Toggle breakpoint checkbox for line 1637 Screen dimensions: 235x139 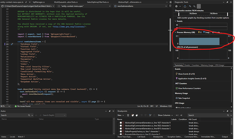pos(121,123)
